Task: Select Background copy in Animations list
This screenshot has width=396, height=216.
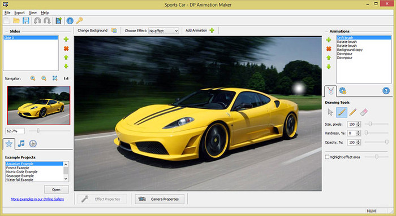Action: pyautogui.click(x=350, y=50)
